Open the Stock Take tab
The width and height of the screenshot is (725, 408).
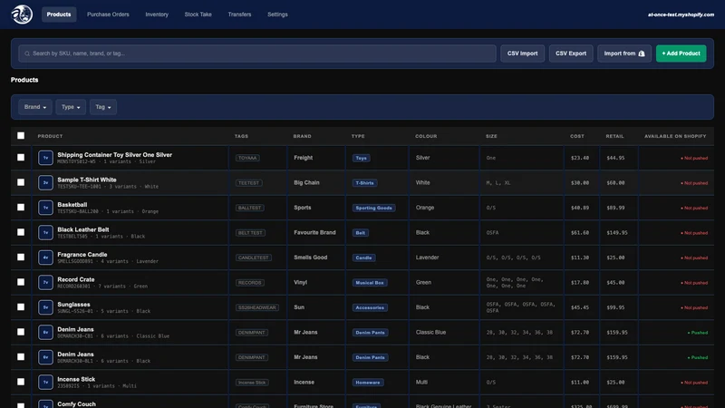click(198, 15)
